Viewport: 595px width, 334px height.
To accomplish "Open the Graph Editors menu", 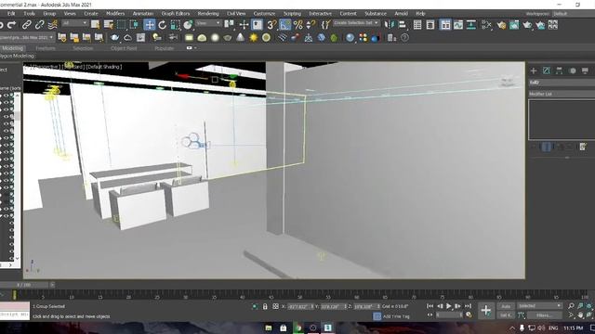I will [176, 14].
